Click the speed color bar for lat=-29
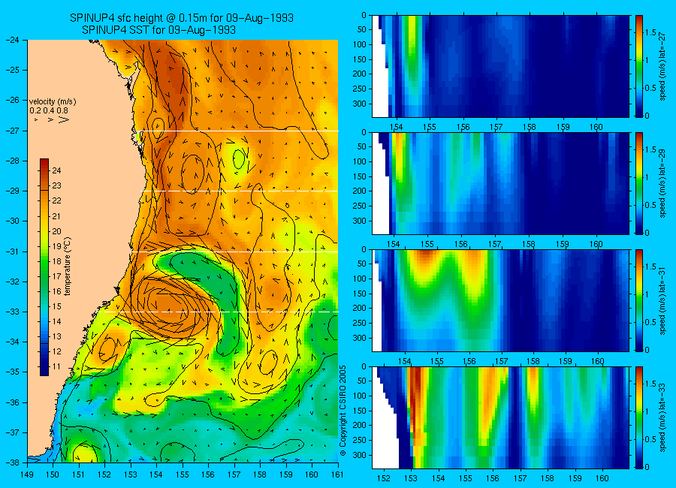Image resolution: width=676 pixels, height=488 pixels. [x=638, y=183]
